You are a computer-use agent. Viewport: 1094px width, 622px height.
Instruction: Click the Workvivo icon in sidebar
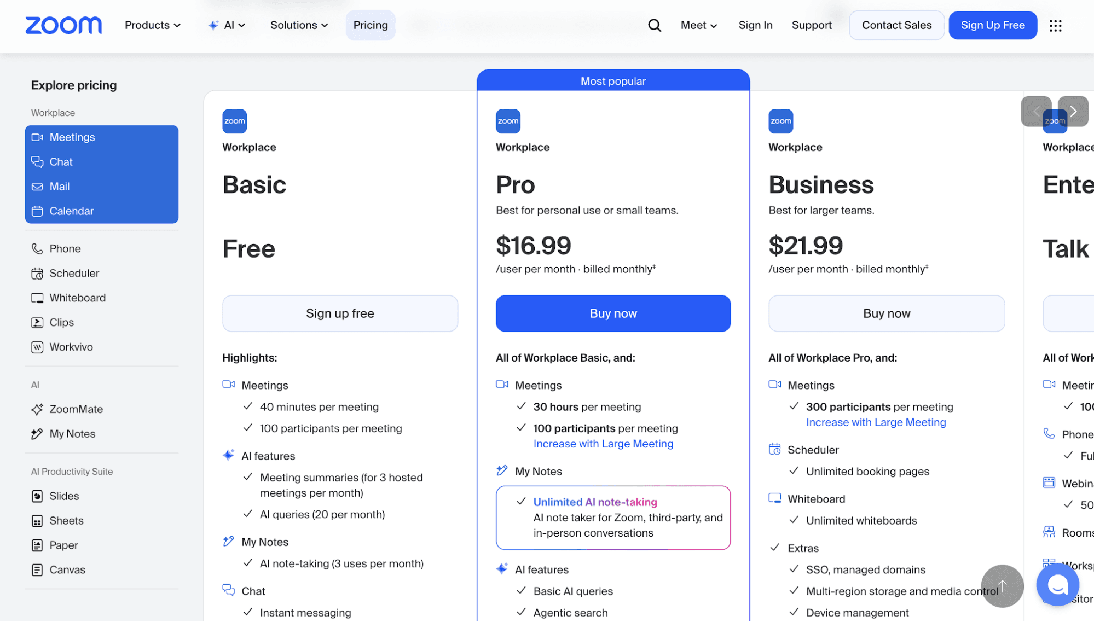(x=37, y=347)
